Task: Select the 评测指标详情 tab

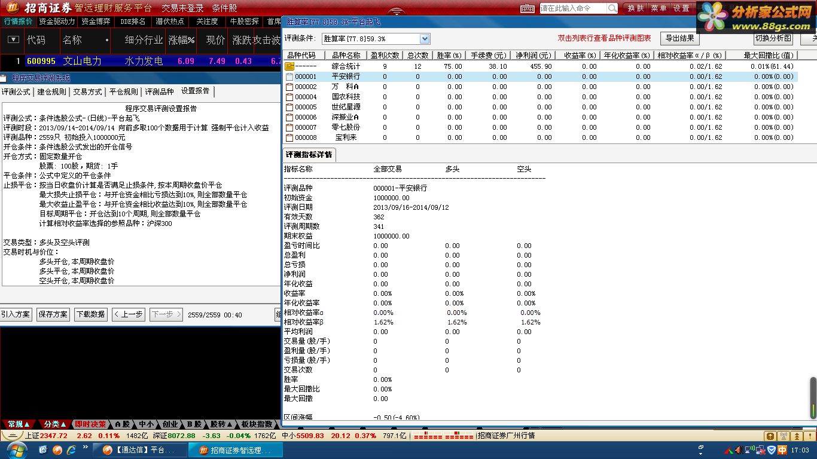Action: point(309,155)
